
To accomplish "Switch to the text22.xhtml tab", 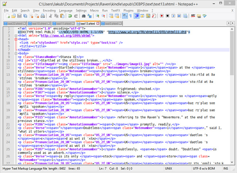I will click(15, 23).
